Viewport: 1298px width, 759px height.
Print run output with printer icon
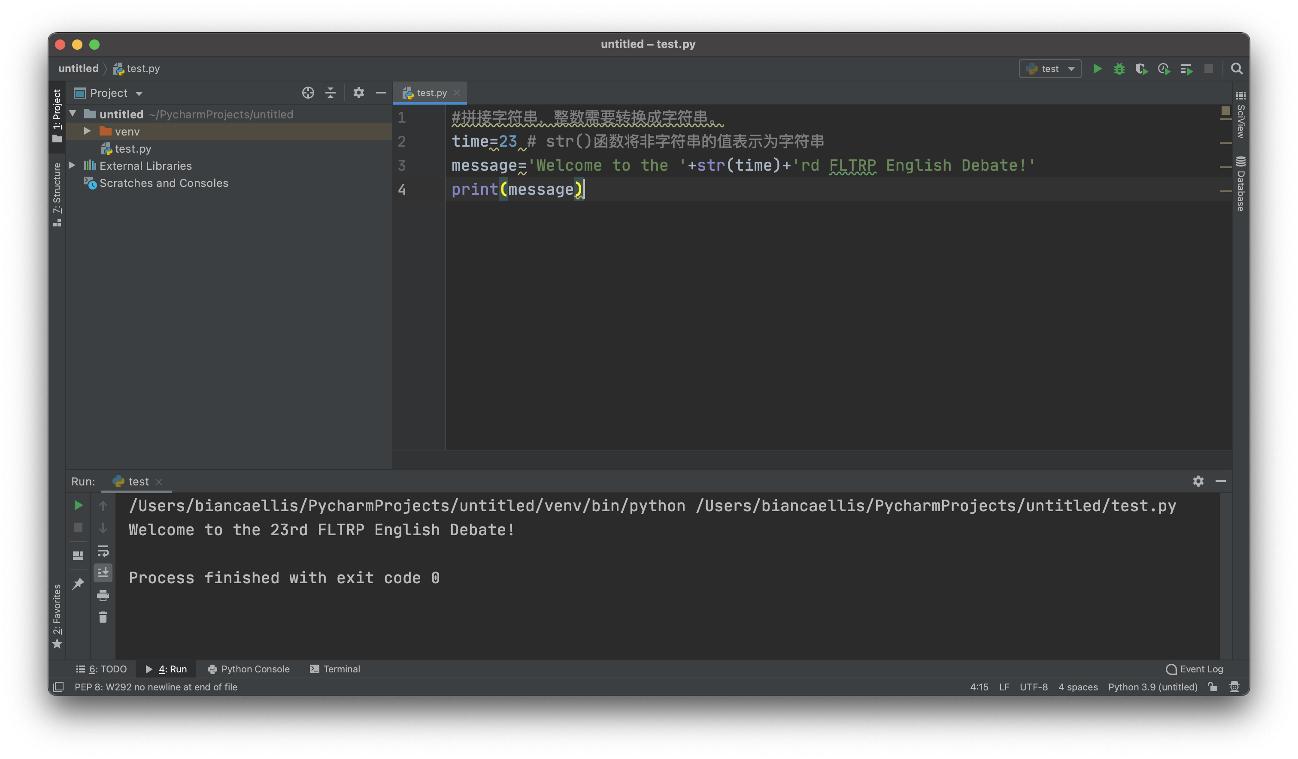103,595
